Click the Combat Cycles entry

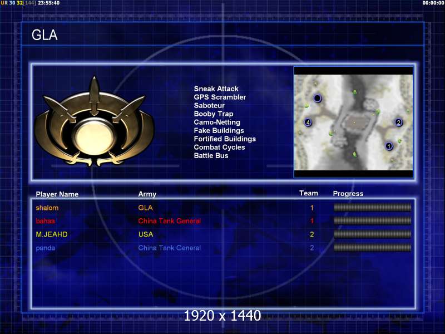[219, 147]
